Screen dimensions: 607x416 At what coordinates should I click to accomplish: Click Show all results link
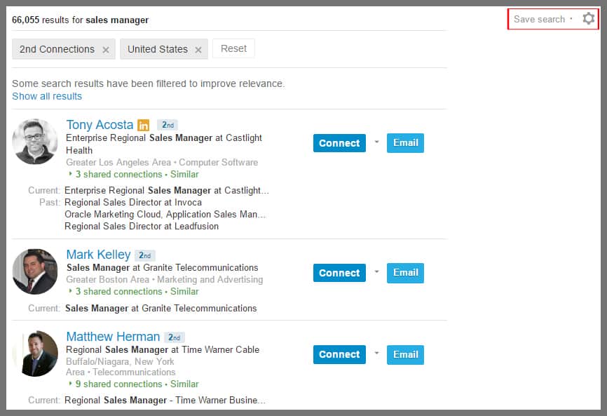pyautogui.click(x=47, y=96)
